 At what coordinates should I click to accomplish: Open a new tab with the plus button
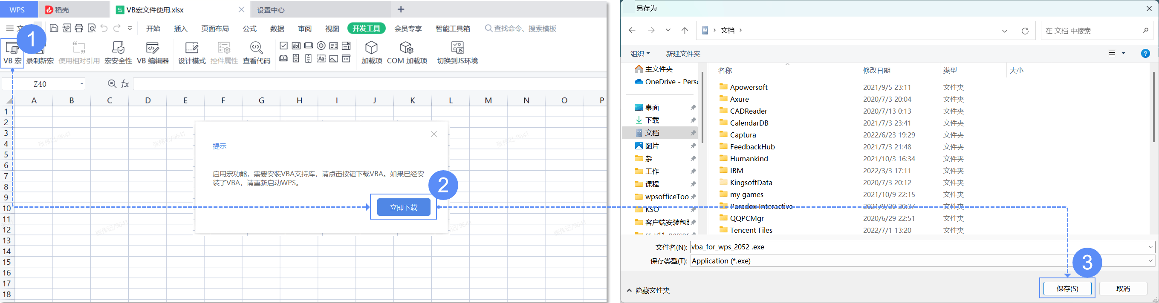click(401, 9)
